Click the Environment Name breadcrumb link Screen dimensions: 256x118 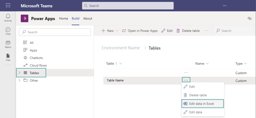point(121,48)
